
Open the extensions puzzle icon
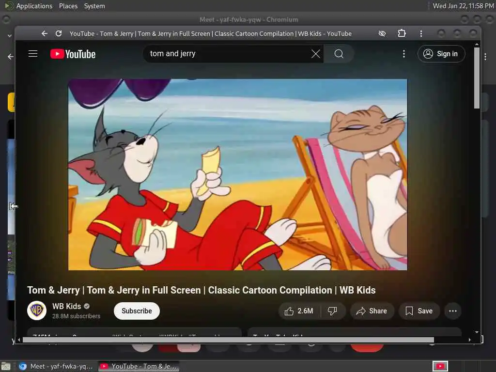(x=402, y=33)
